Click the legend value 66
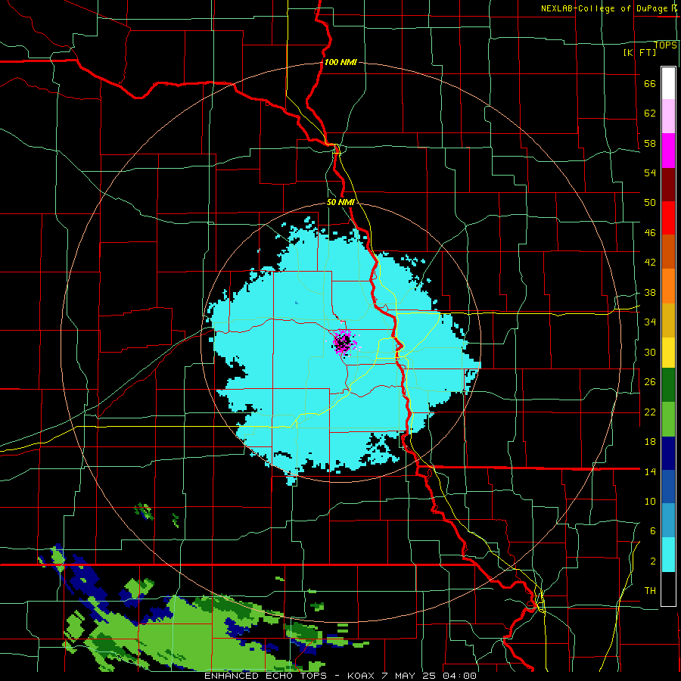 point(650,84)
